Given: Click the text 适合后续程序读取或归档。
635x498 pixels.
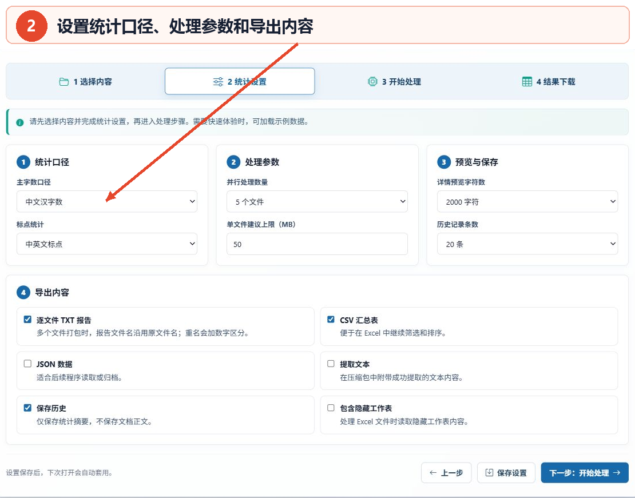Looking at the screenshot, I should click(x=80, y=377).
